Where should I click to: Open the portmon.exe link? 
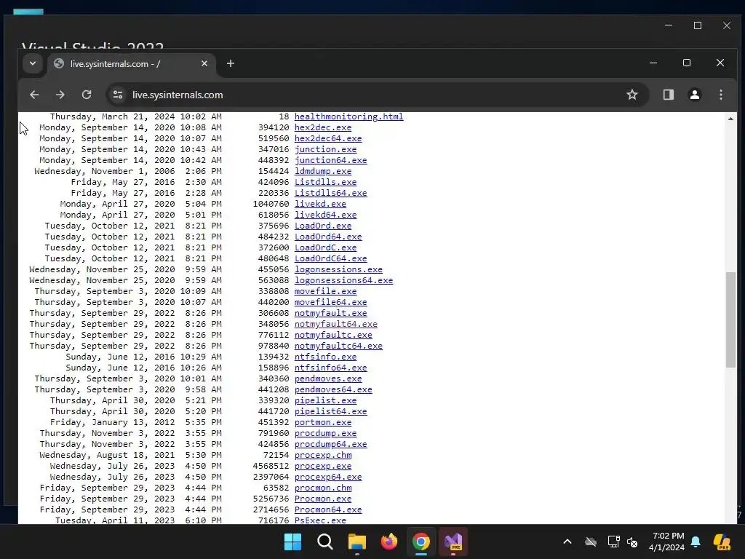click(323, 423)
